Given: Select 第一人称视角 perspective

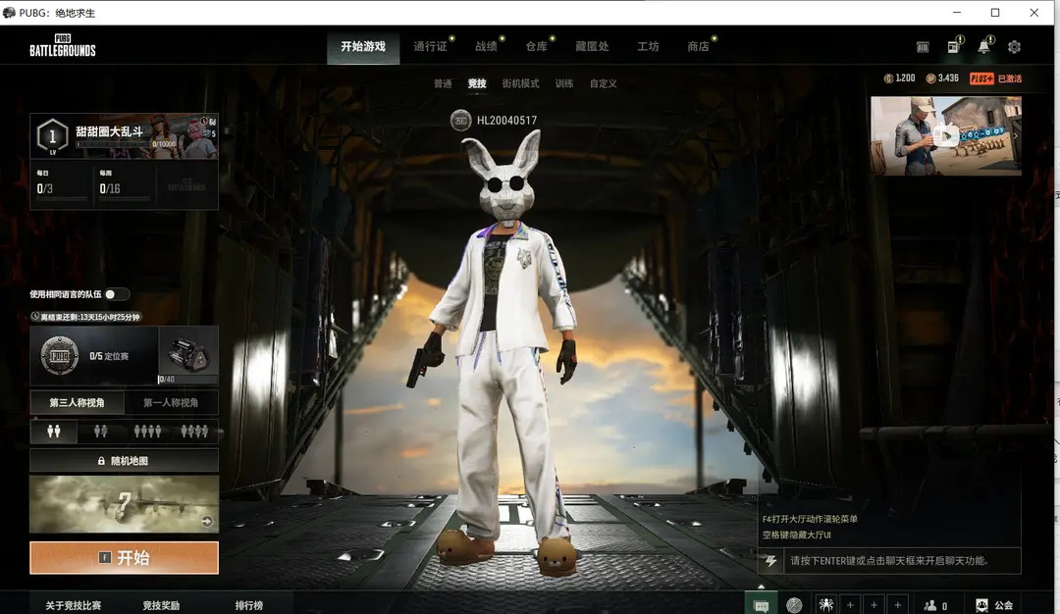Looking at the screenshot, I should (171, 402).
